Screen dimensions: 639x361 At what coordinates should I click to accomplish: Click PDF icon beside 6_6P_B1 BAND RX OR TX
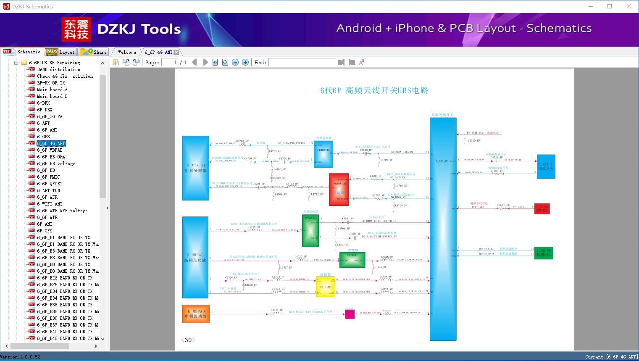tap(32, 237)
